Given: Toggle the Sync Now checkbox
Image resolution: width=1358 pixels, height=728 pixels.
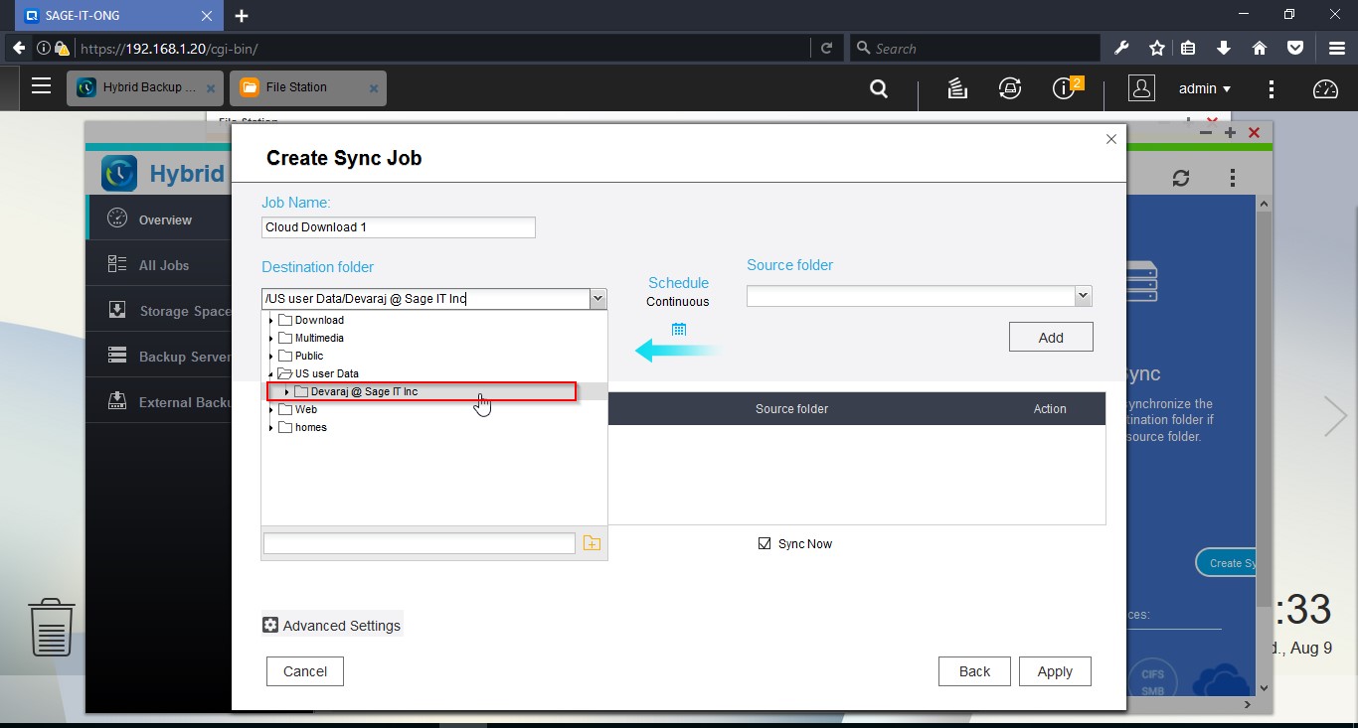Looking at the screenshot, I should coord(764,543).
